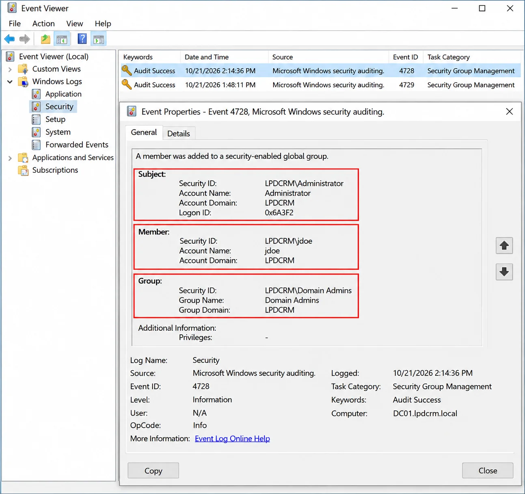
Task: Click the System log icon in tree
Action: click(36, 132)
